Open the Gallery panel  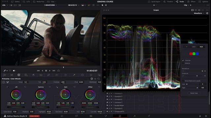pyautogui.click(x=15, y=2)
